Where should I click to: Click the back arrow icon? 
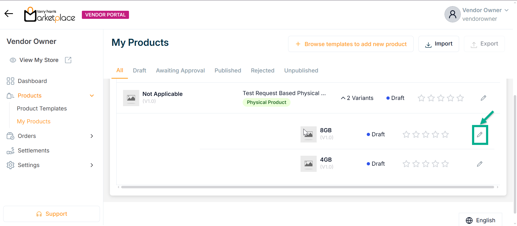[x=9, y=13]
